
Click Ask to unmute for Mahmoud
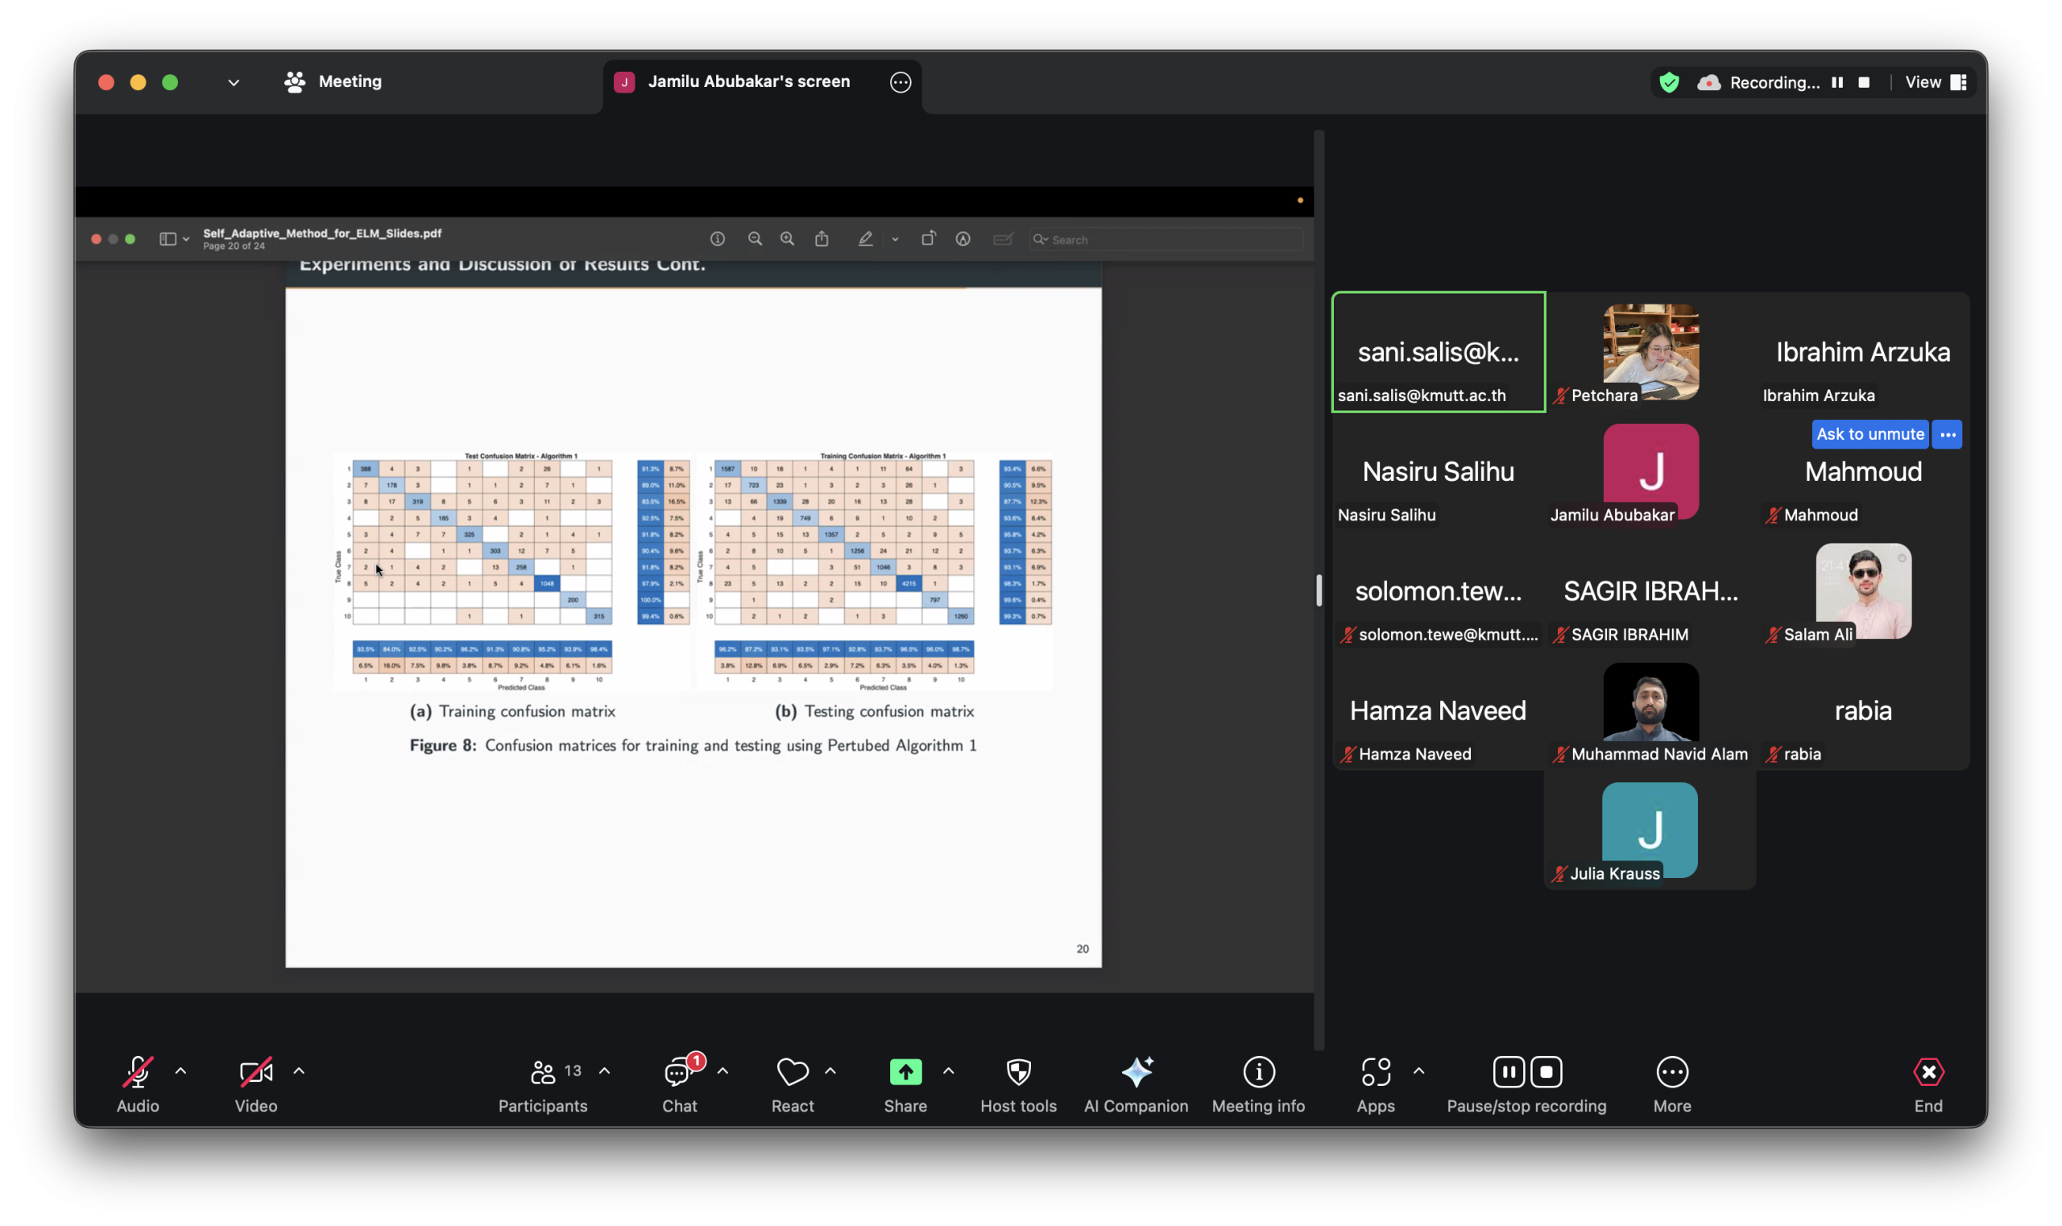pyautogui.click(x=1869, y=433)
